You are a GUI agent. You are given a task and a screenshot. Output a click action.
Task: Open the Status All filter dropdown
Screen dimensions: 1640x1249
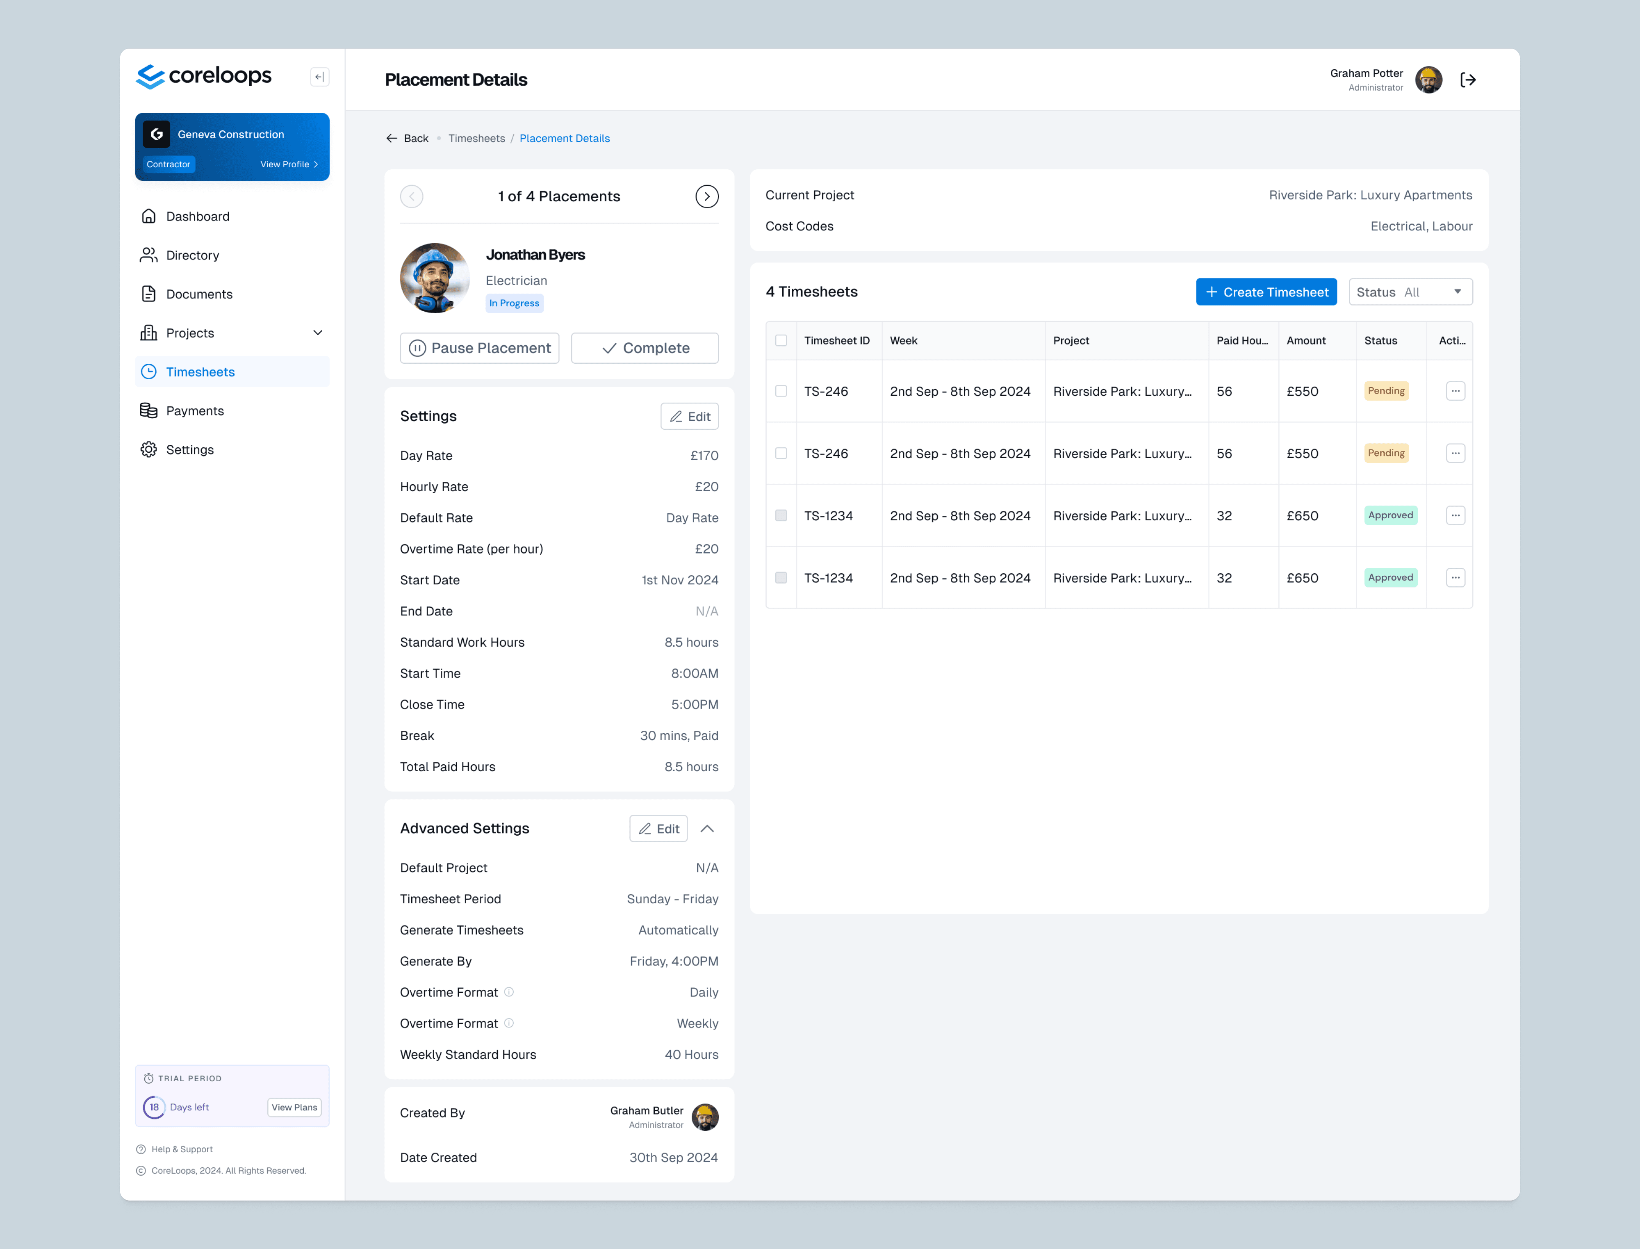pyautogui.click(x=1410, y=292)
